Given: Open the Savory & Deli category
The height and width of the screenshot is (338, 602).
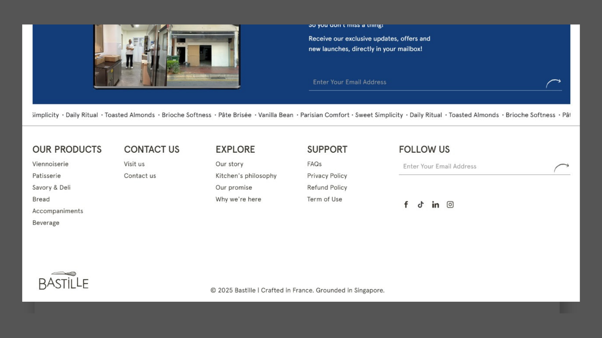Looking at the screenshot, I should point(51,187).
